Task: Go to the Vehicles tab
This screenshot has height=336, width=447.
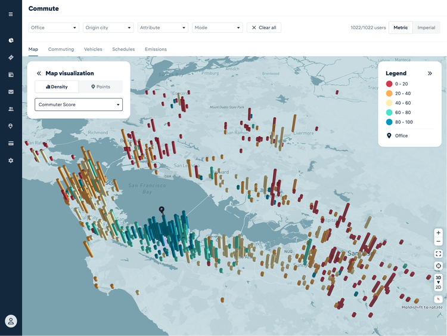Action: tap(93, 50)
